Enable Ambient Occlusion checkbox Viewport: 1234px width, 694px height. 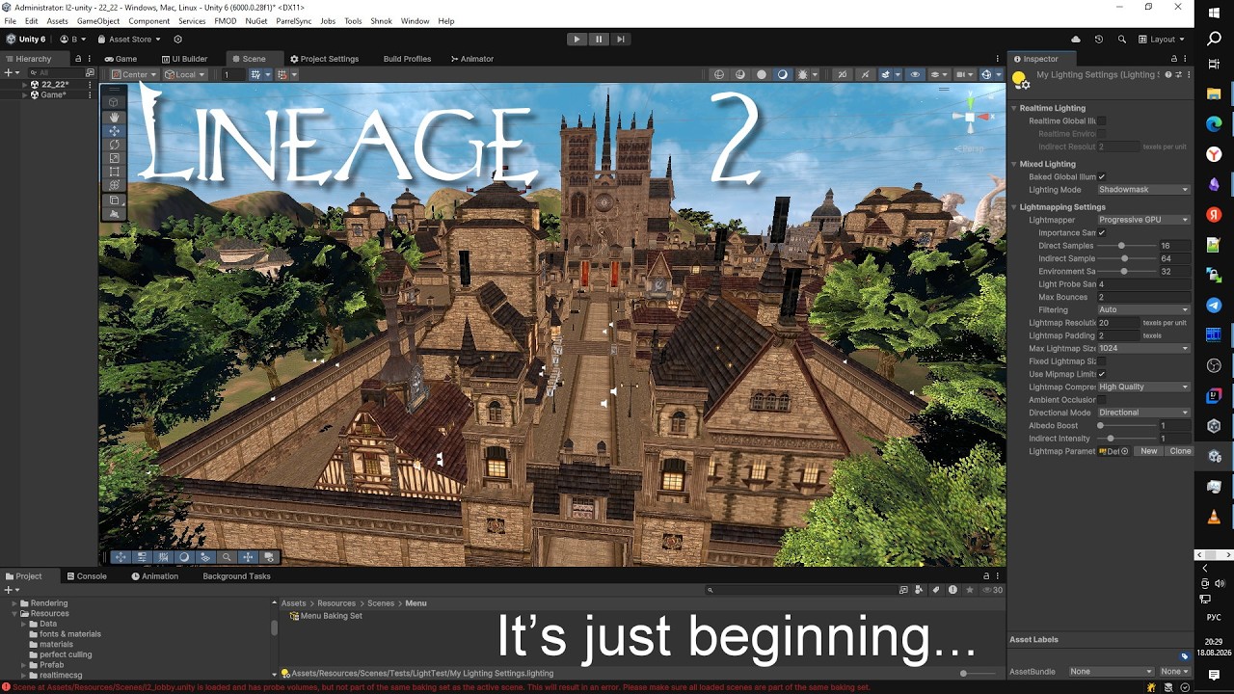click(1102, 400)
